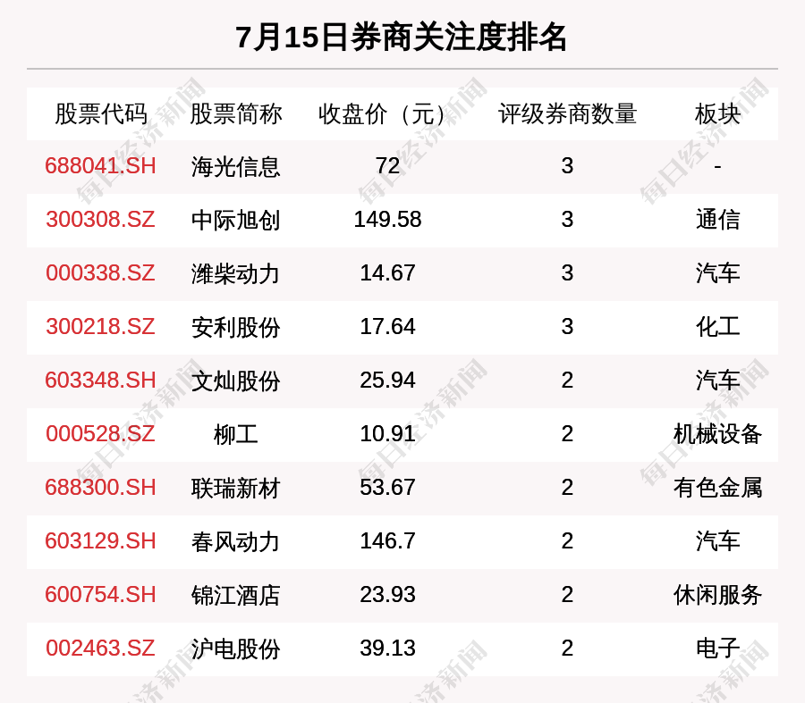Viewport: 805px width, 703px height.
Task: Click broker count 3 in 潍柴动力 row
Action: pyautogui.click(x=567, y=272)
